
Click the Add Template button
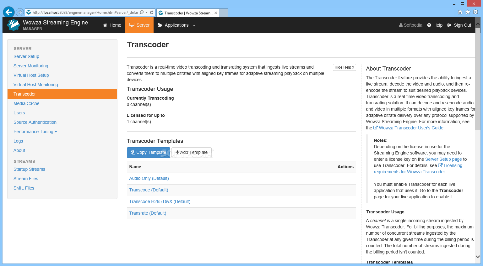tap(192, 153)
